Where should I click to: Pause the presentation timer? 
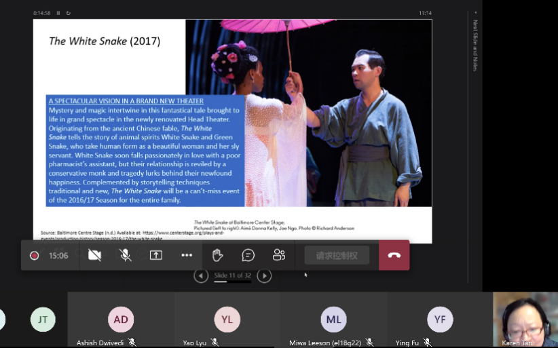coord(58,13)
